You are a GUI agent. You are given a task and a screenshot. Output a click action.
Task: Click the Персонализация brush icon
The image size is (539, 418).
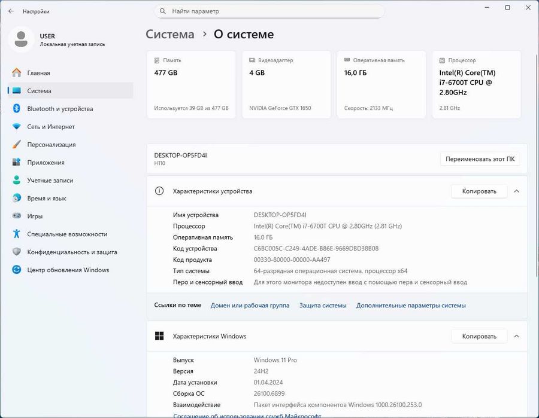point(17,145)
